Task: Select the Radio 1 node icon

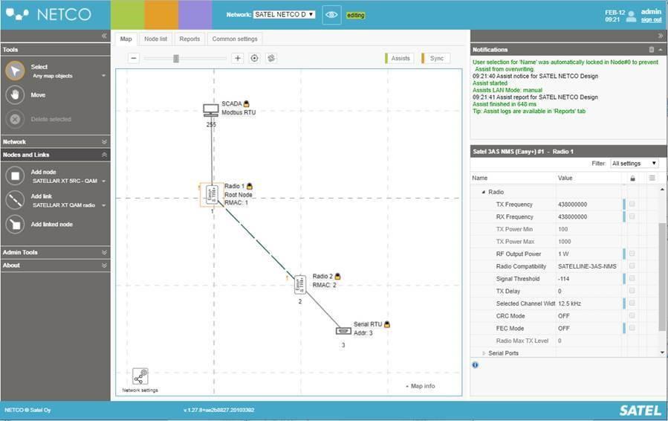Action: click(212, 194)
